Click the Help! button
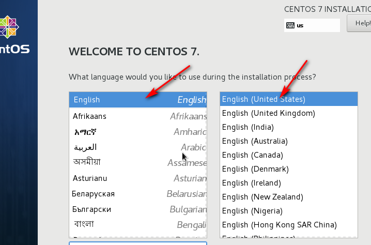Viewport: 371px width, 245px height. click(x=359, y=23)
